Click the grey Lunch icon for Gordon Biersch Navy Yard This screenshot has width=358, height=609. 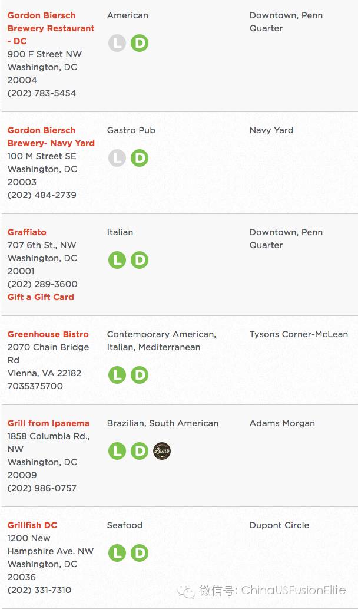pyautogui.click(x=117, y=158)
